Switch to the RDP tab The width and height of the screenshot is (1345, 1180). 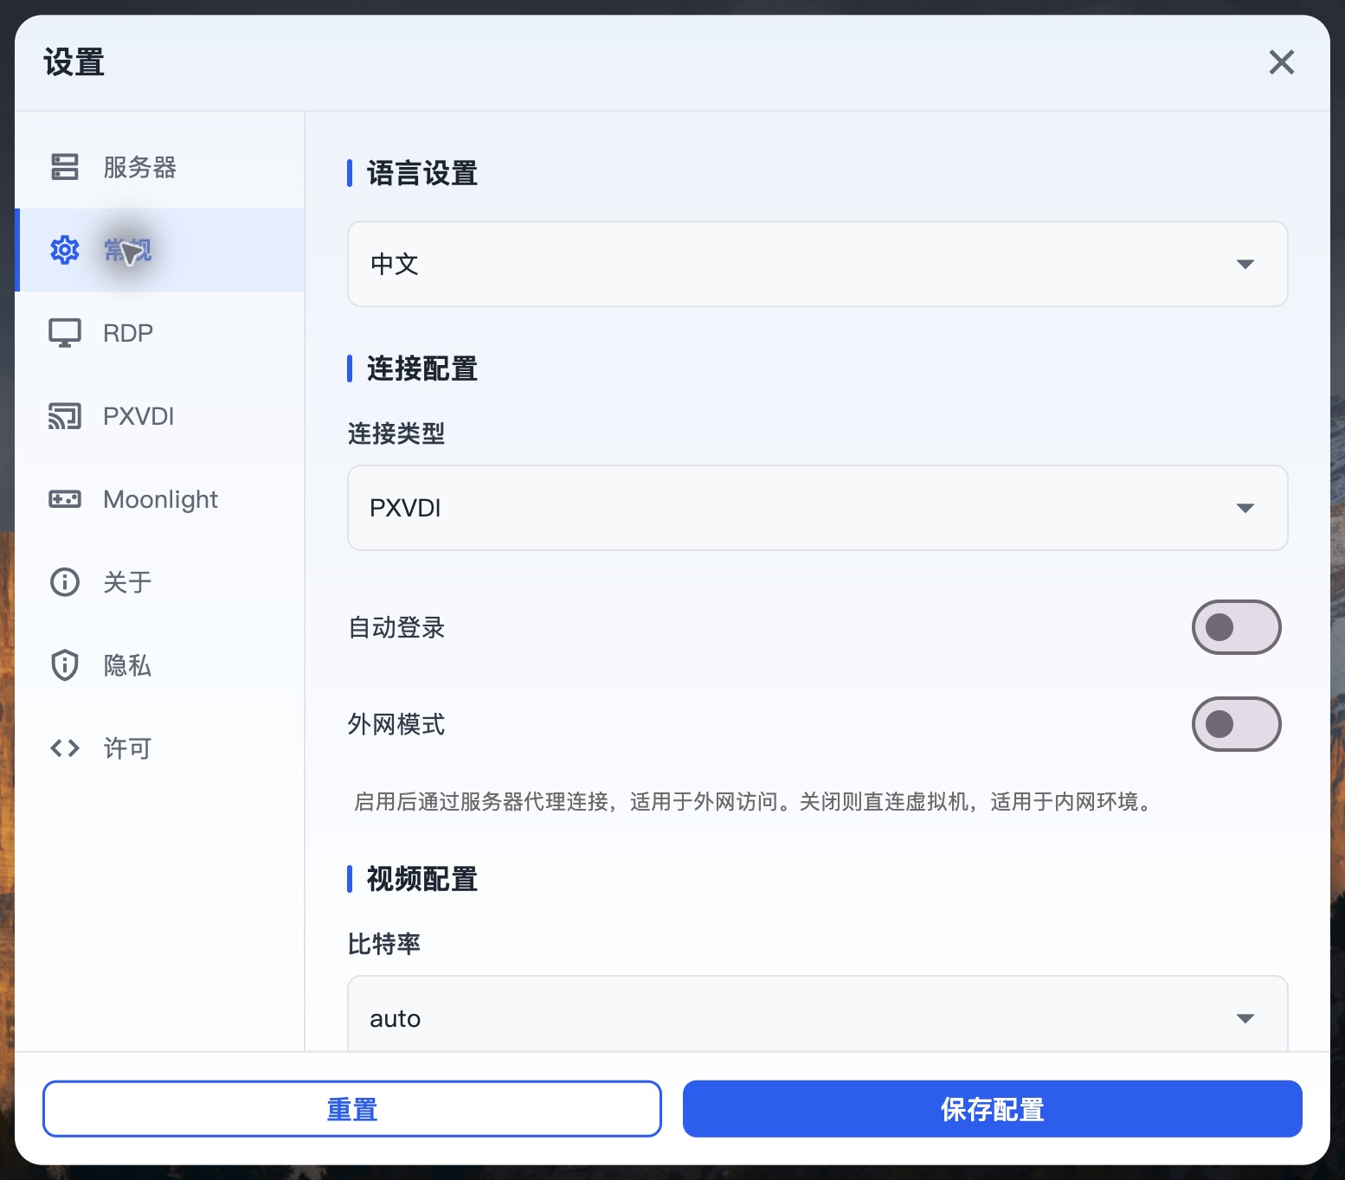pos(159,333)
